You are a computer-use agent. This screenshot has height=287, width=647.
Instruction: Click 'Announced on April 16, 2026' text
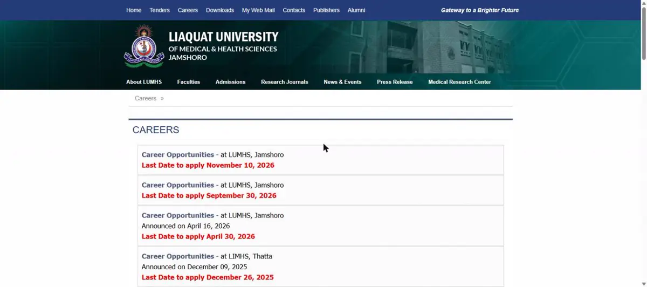click(x=186, y=226)
